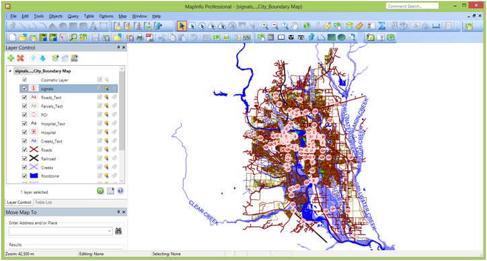Activate the Zoom-in magnifier tool
The height and width of the screenshot is (261, 487).
pyautogui.click(x=264, y=26)
